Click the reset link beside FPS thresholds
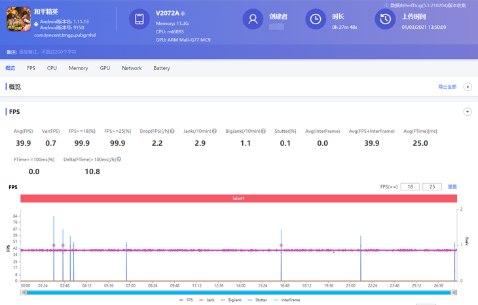This screenshot has height=305, width=478. [x=452, y=187]
